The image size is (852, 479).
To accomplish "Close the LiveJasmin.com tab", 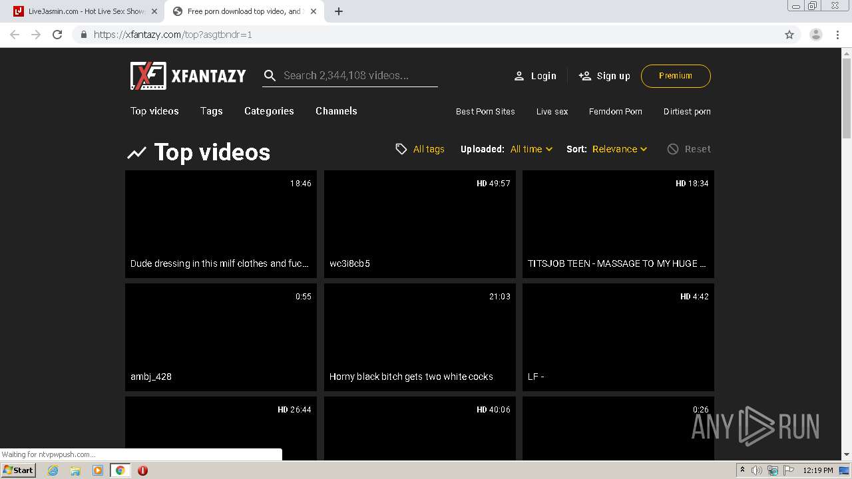I will tap(154, 11).
